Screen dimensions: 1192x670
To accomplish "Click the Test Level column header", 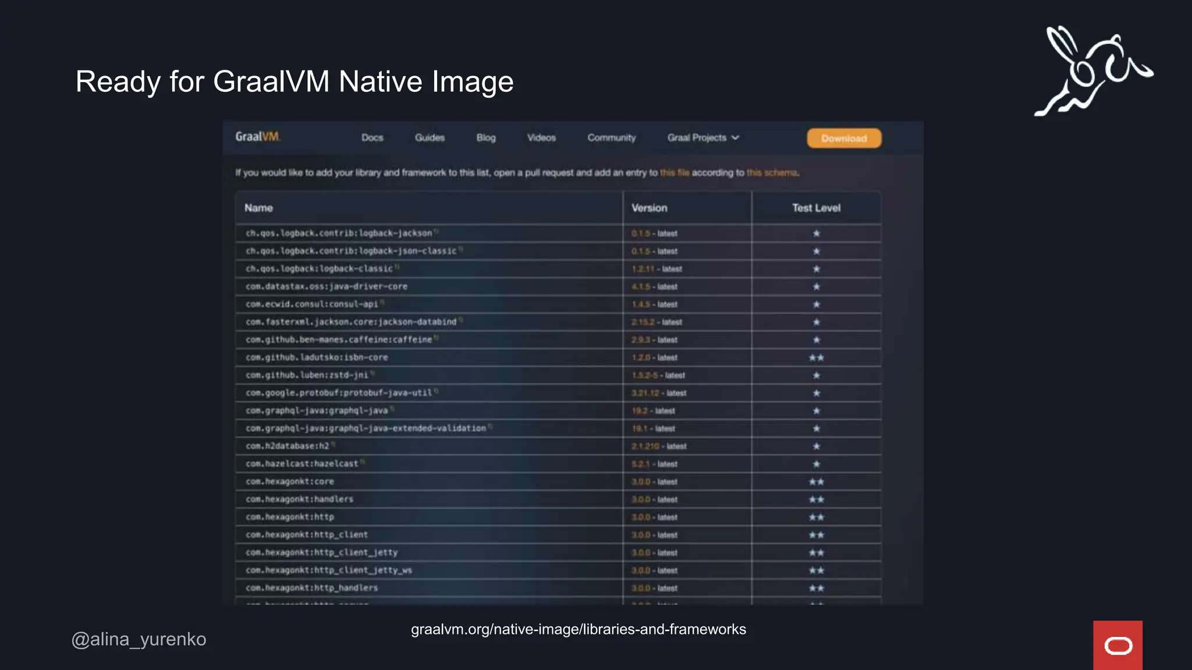I will [816, 208].
